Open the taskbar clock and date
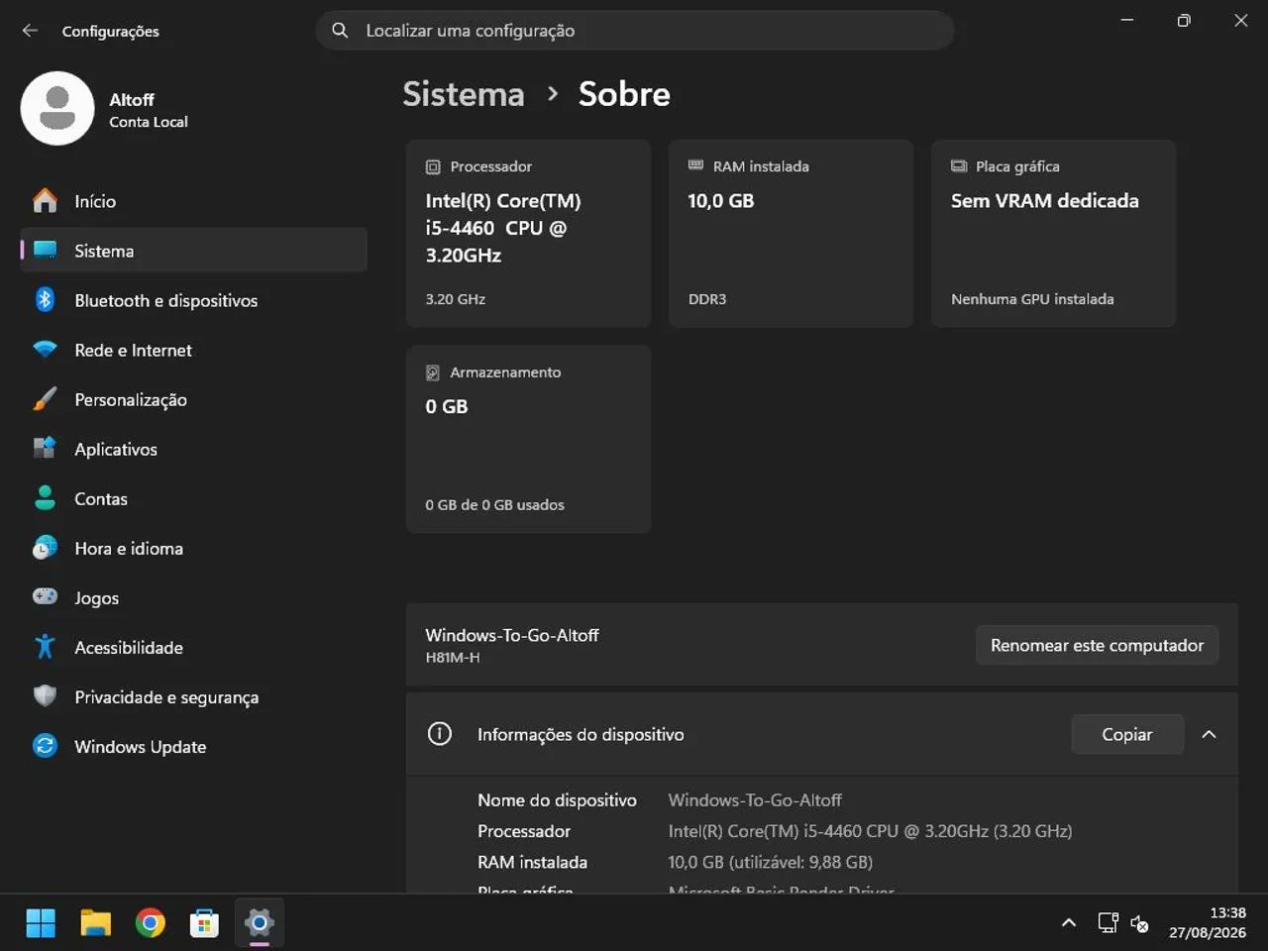Screen dimensions: 1268x951 click(1208, 923)
